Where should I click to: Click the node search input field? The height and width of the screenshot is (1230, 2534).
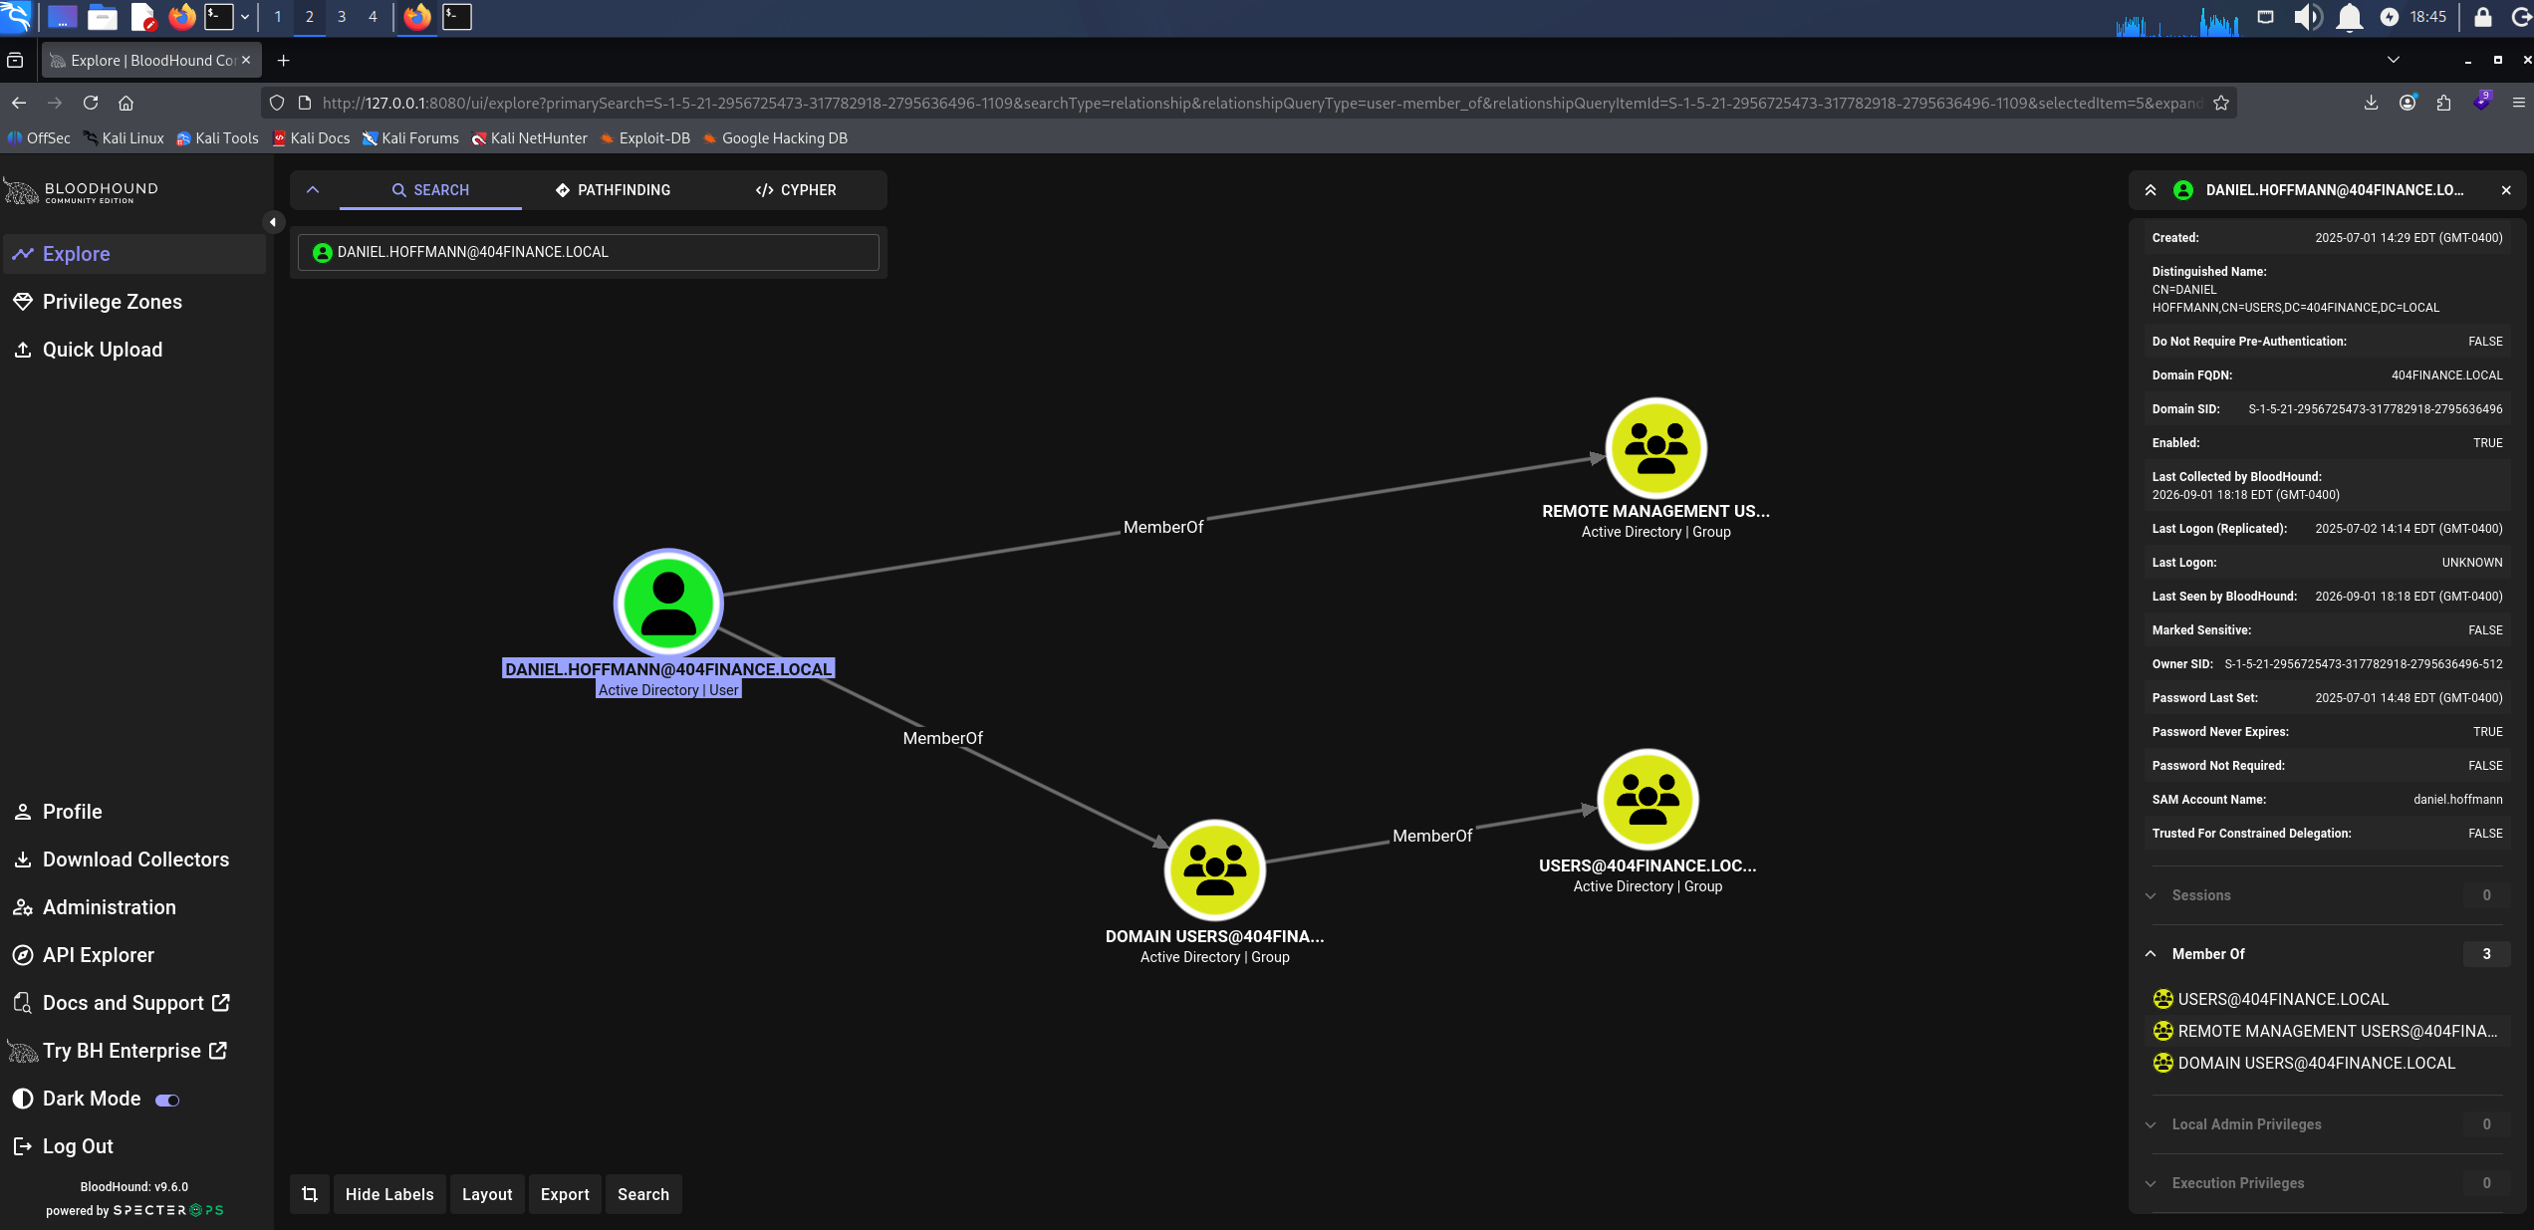(x=589, y=252)
